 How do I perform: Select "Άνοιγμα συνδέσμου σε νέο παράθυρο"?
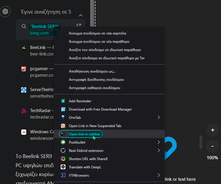tap(109, 42)
